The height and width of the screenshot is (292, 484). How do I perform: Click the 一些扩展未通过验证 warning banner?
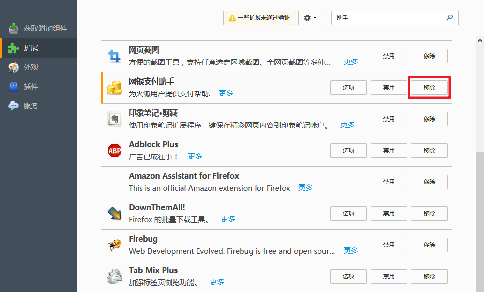coord(259,17)
